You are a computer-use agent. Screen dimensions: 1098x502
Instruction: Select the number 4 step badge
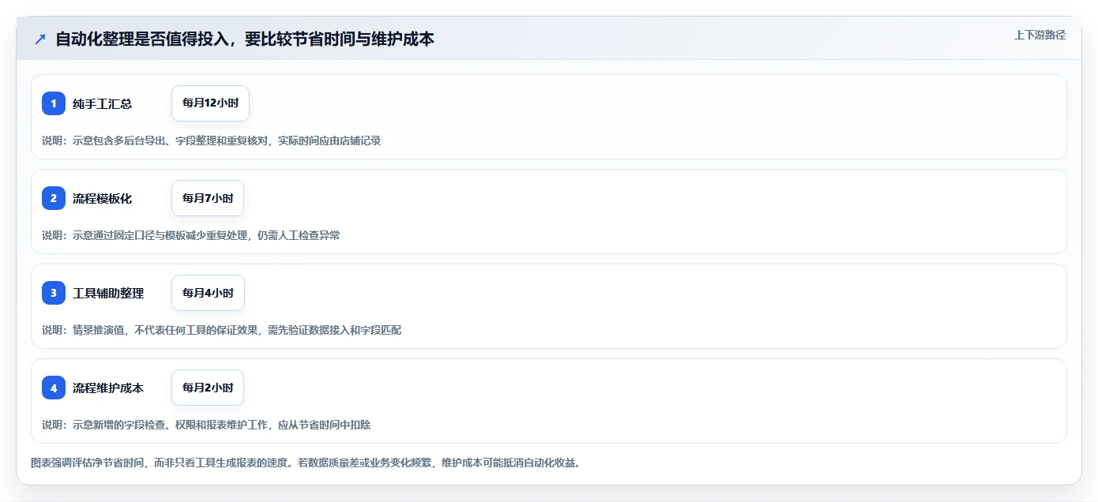point(54,388)
